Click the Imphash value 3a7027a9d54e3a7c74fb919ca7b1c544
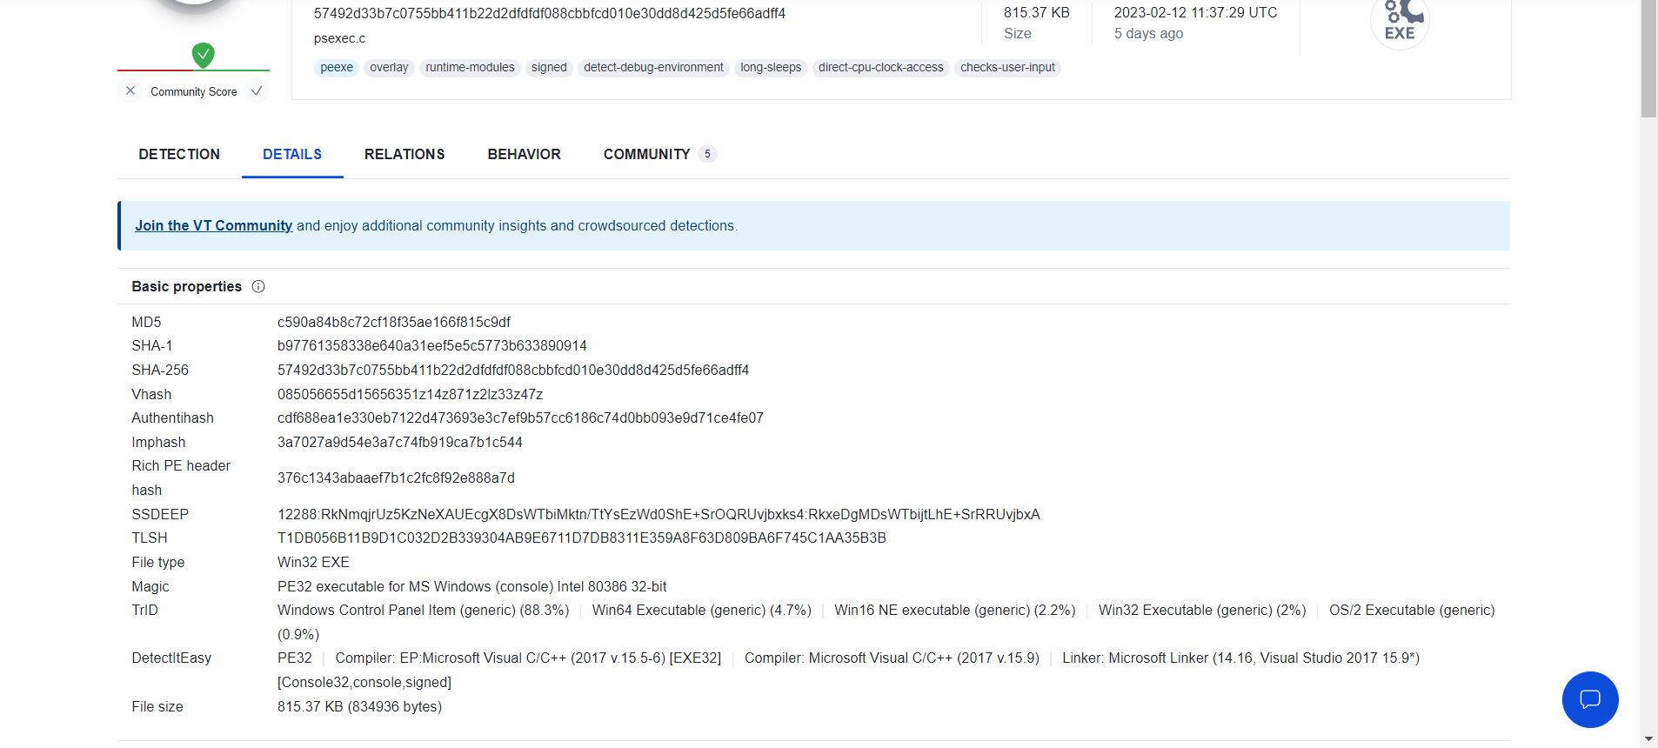 pos(400,442)
